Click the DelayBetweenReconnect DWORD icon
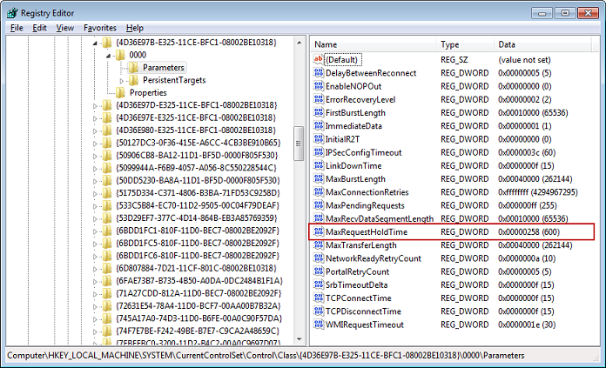 coord(318,73)
